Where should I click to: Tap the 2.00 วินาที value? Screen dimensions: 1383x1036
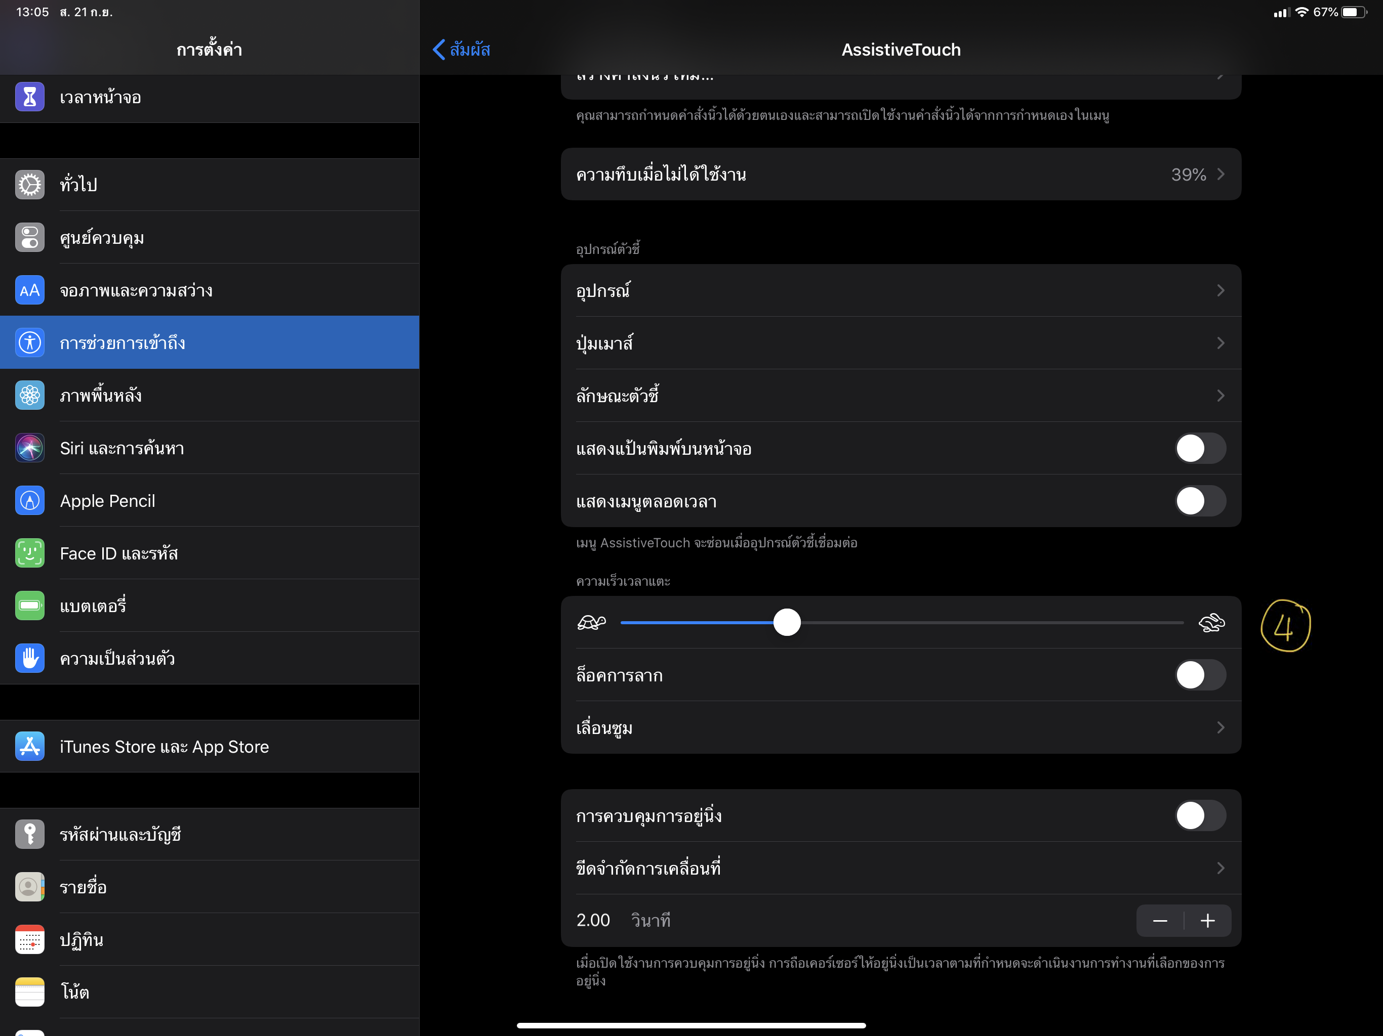623,920
